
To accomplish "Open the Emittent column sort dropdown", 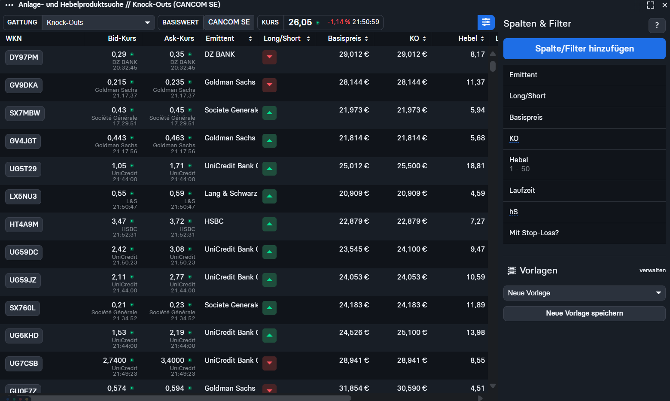I will point(250,39).
